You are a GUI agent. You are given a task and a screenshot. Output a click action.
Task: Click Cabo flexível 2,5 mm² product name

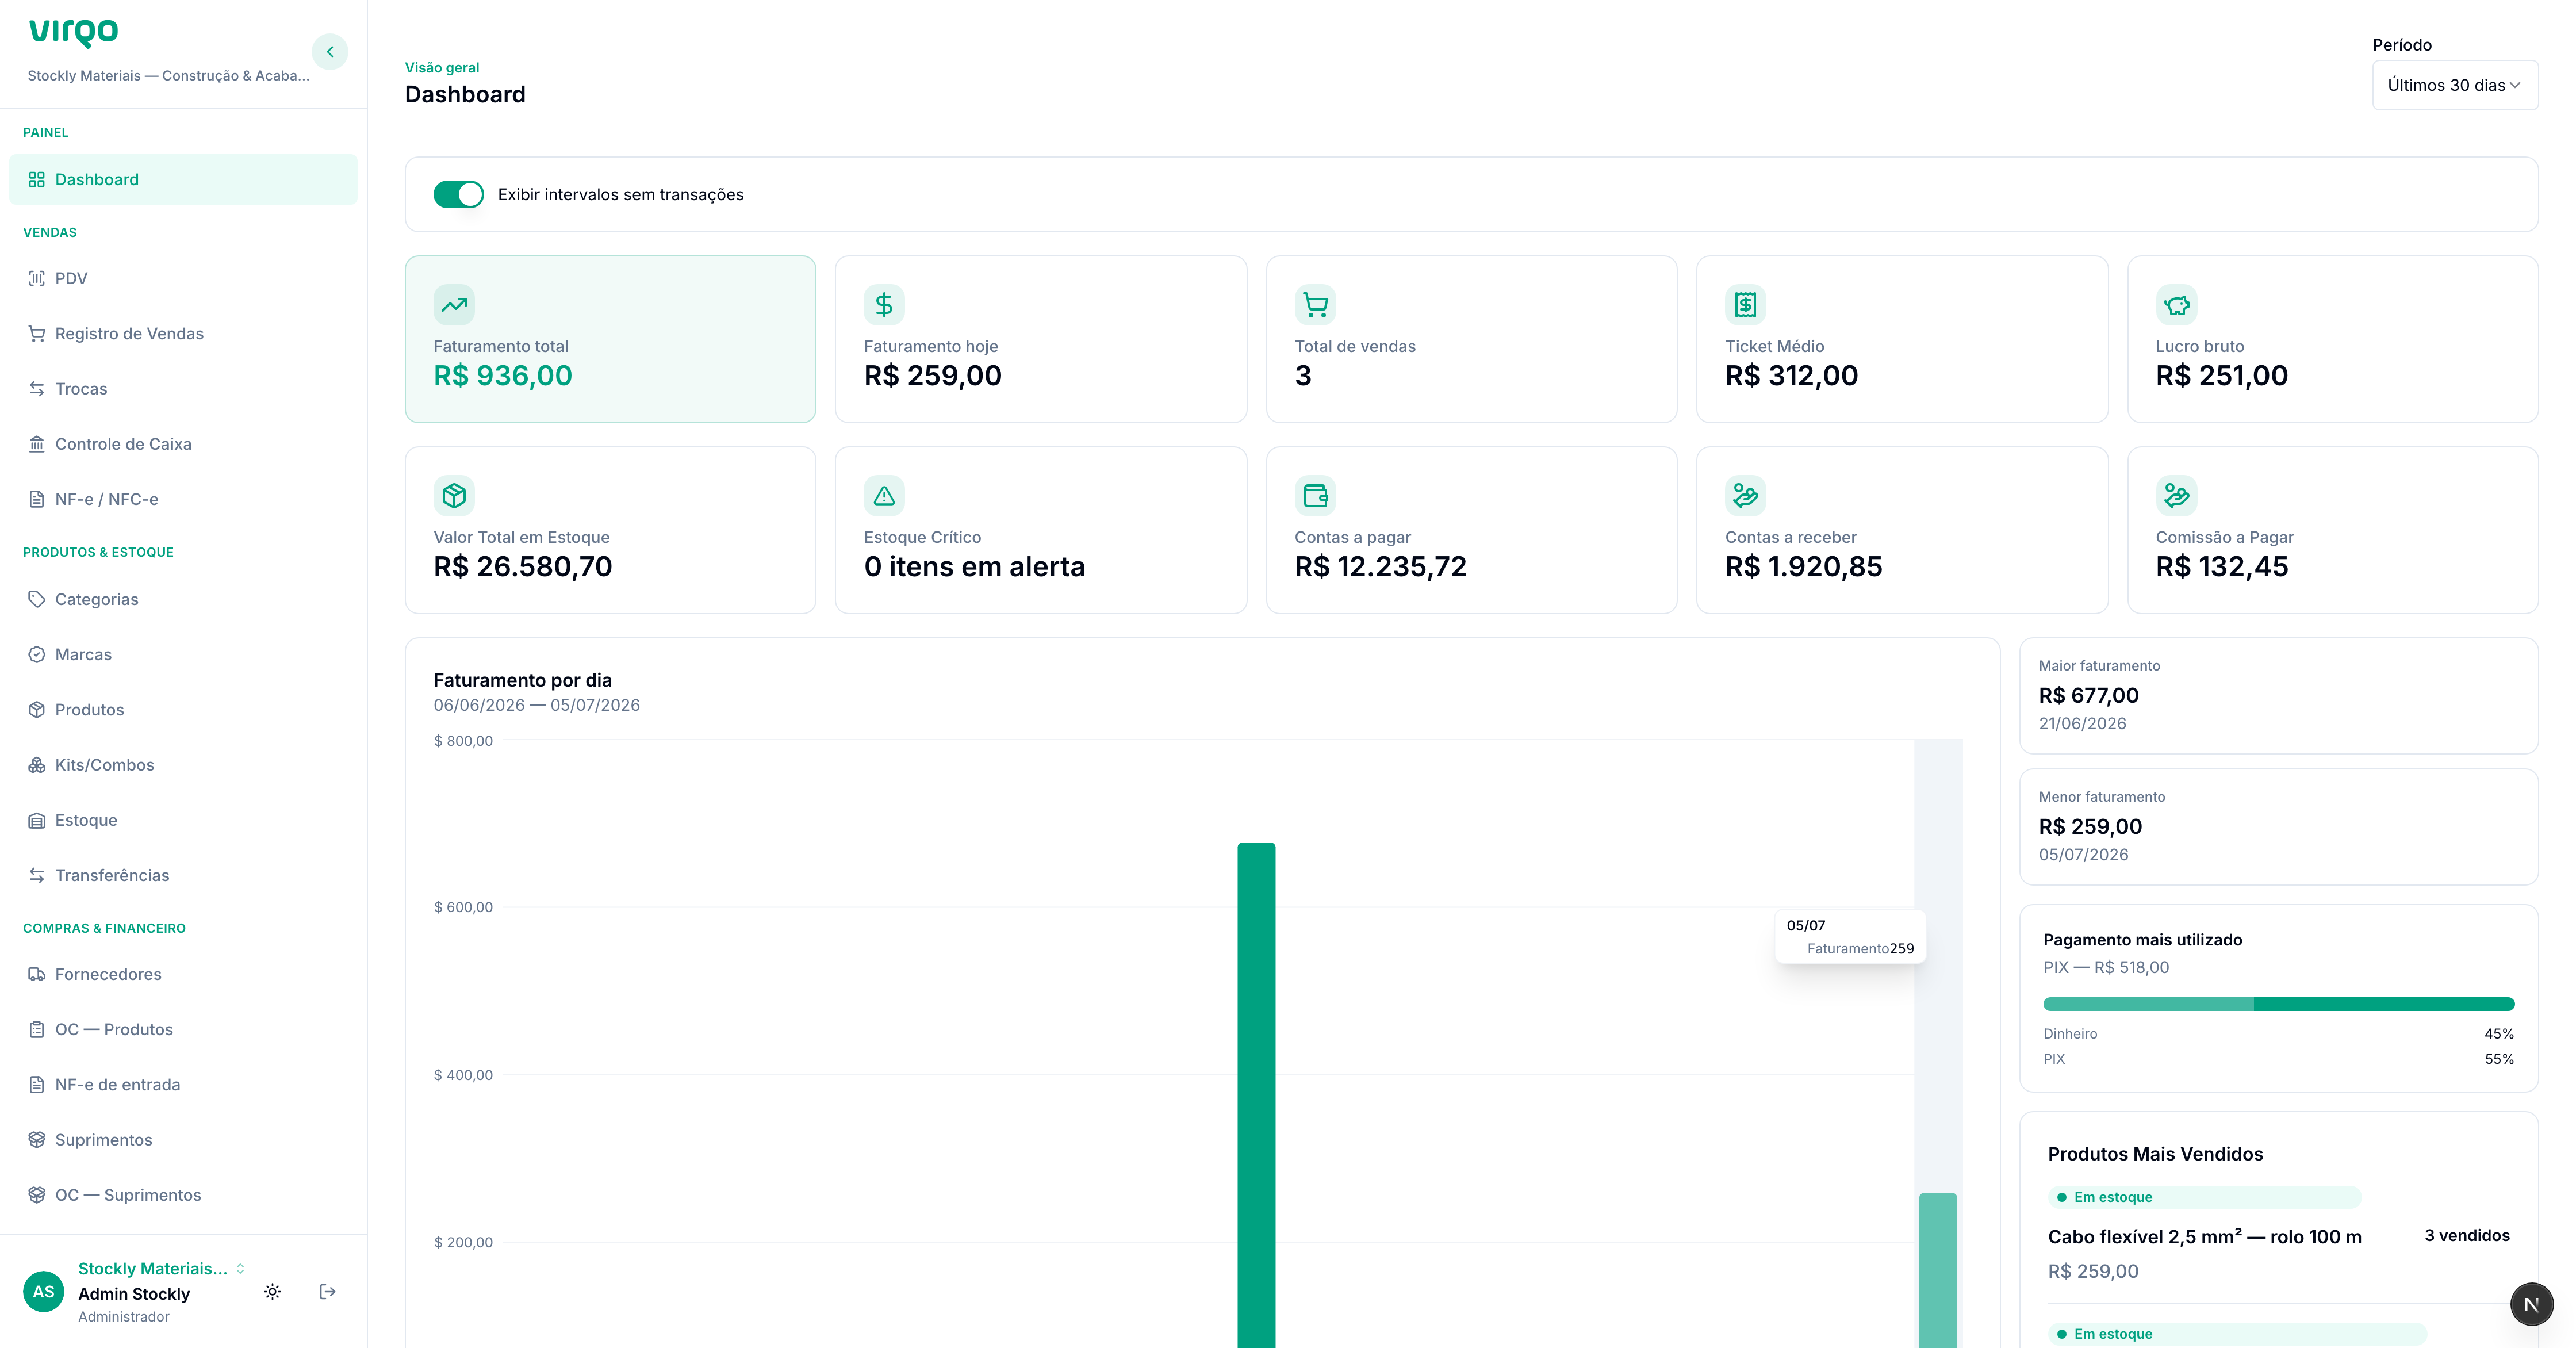pos(2204,1237)
